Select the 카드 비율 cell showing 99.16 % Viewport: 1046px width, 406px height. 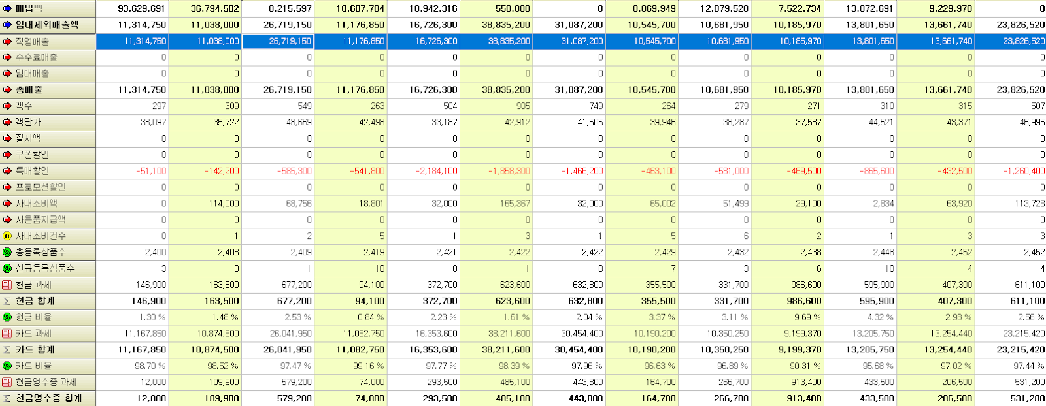(351, 366)
